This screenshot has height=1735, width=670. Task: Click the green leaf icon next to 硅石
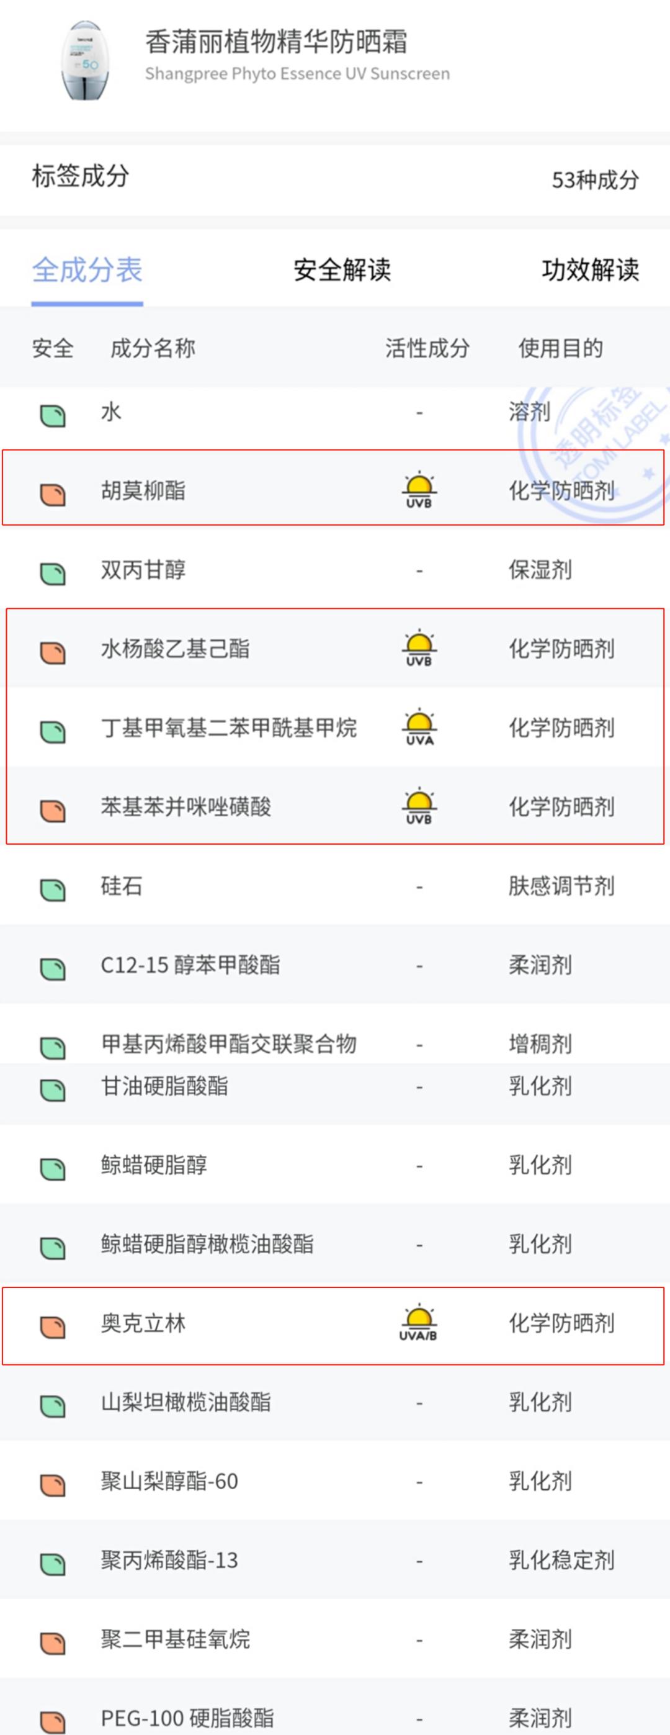click(53, 886)
